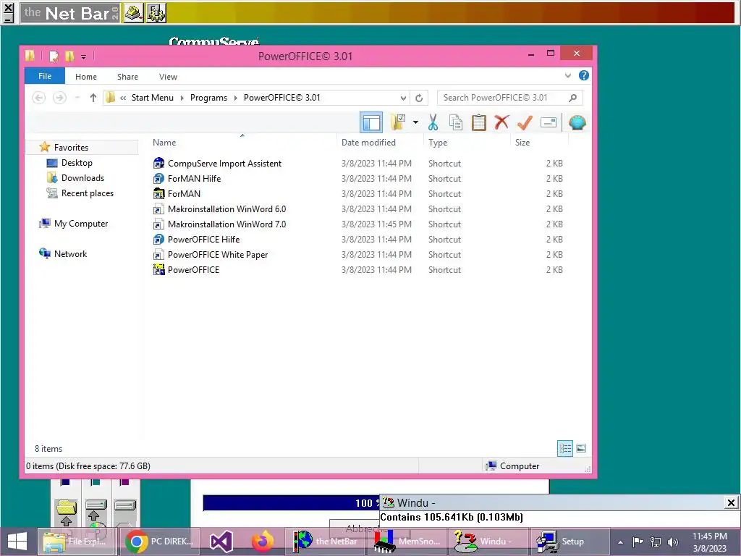Click Start Menu in the address breadcrumb
The width and height of the screenshot is (741, 556).
[152, 98]
